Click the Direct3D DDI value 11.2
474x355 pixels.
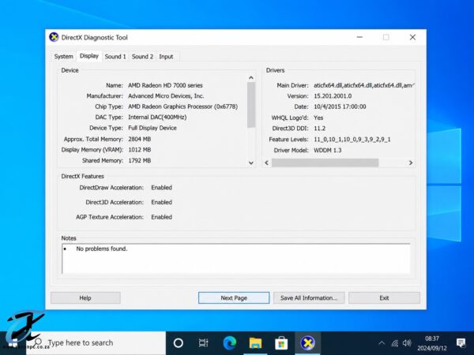(319, 129)
